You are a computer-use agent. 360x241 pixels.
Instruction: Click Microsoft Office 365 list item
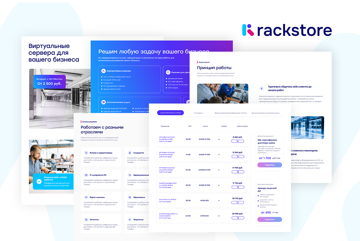click(112, 80)
